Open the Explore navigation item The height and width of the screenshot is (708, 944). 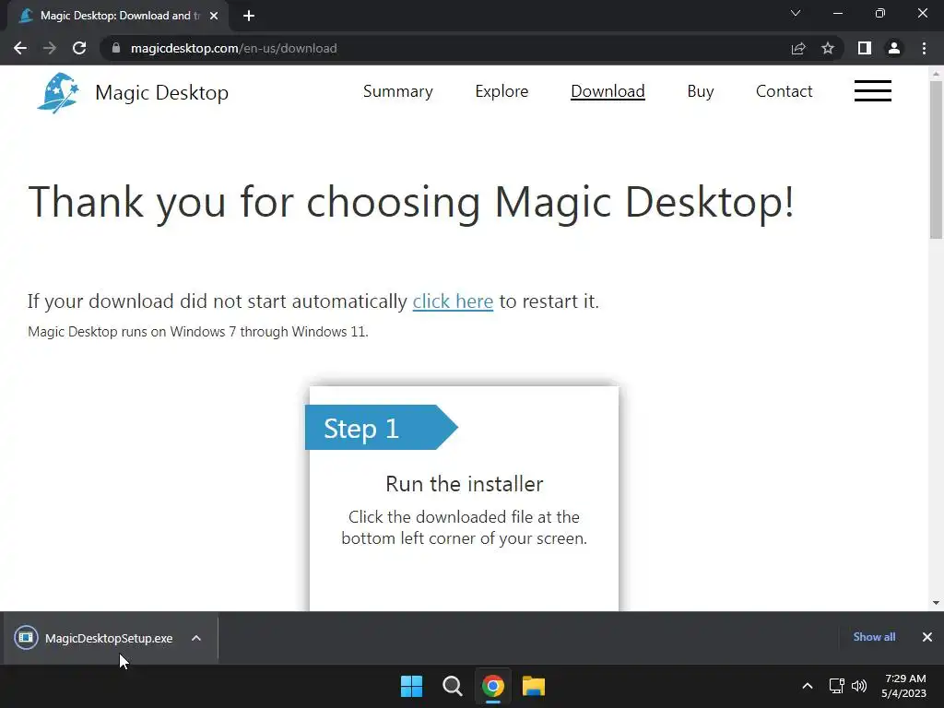tap(501, 91)
